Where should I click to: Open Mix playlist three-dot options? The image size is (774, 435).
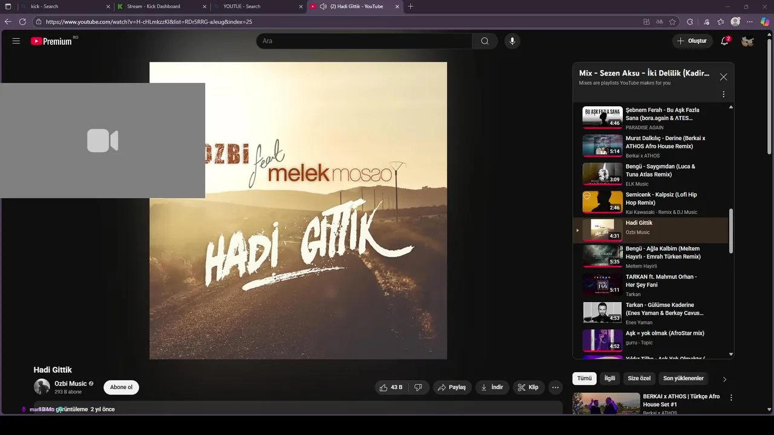(723, 94)
